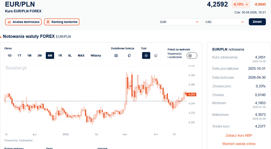Switch to dark mode moon icon
This screenshot has width=271, height=149.
click(x=156, y=55)
